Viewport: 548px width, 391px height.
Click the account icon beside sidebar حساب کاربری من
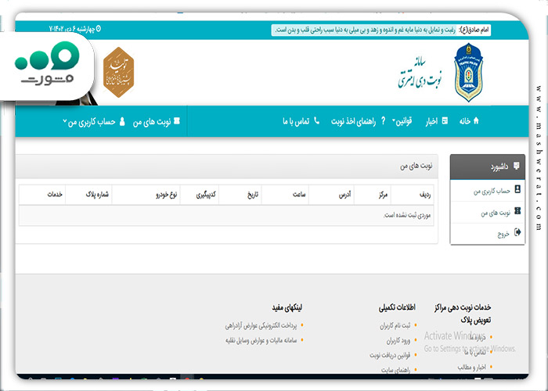click(517, 189)
